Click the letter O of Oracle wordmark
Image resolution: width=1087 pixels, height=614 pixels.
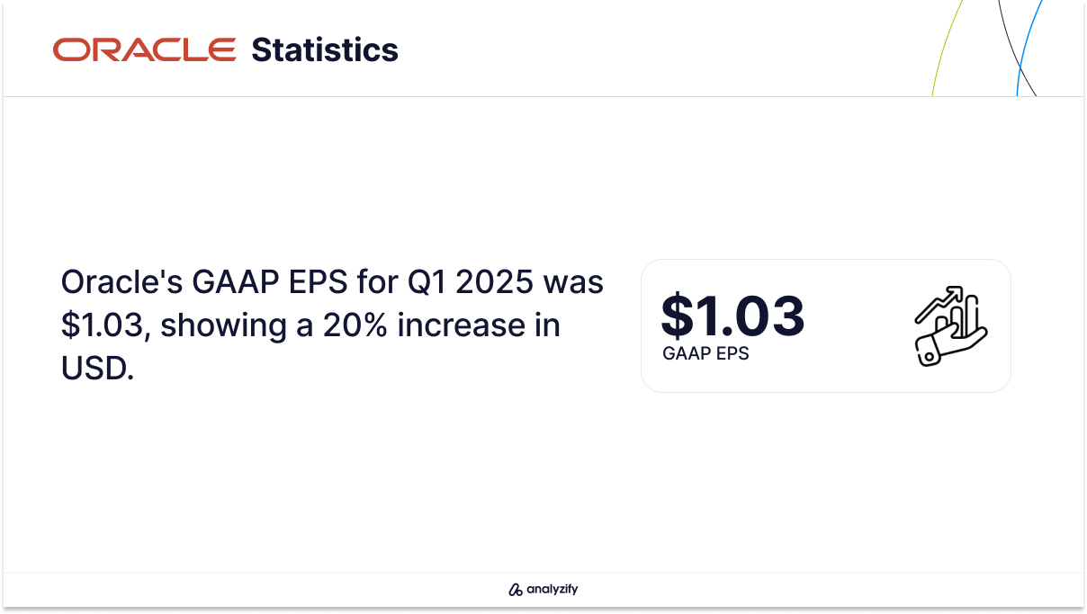click(x=69, y=49)
